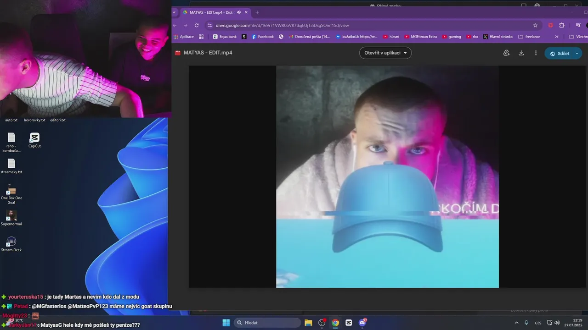This screenshot has width=588, height=330.
Task: Expand the tab search chevron in Chrome
Action: (x=175, y=12)
